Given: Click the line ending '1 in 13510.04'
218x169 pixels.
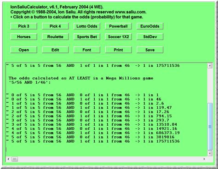Looking at the screenshot, I should click(92, 124).
